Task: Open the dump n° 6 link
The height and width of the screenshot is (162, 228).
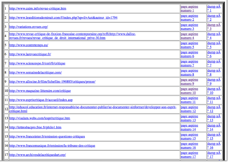Action: [x=214, y=54]
